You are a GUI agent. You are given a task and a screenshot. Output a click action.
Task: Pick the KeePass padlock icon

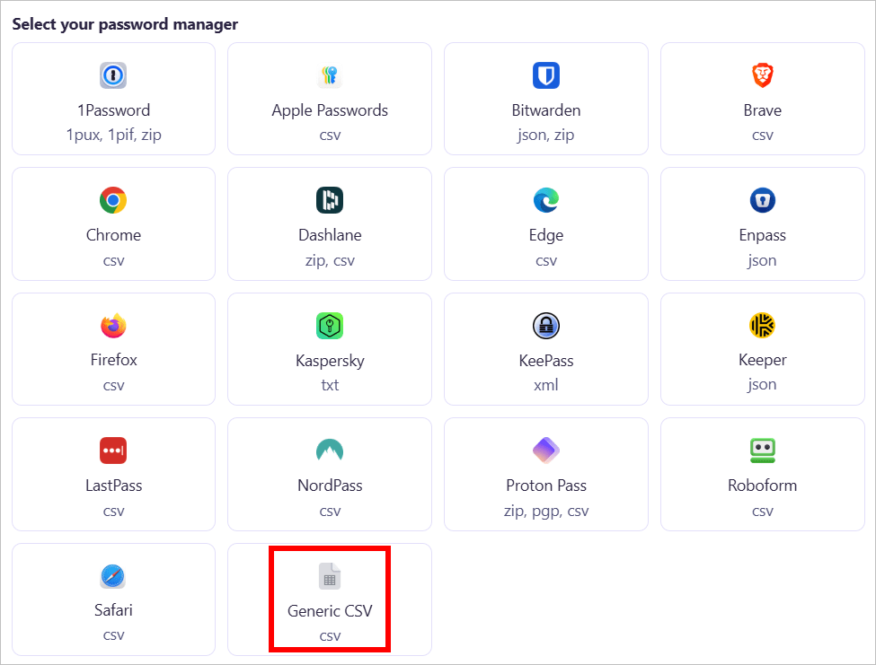546,325
